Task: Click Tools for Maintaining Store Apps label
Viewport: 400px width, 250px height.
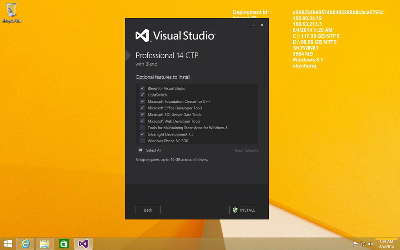Action: pyautogui.click(x=187, y=128)
